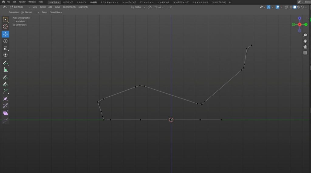This screenshot has width=311, height=173.
Task: Open the Segments menu
Action: pyautogui.click(x=83, y=7)
